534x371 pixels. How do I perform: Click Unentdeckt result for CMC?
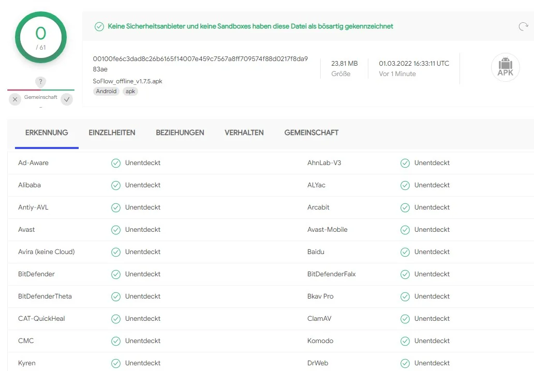pos(143,340)
